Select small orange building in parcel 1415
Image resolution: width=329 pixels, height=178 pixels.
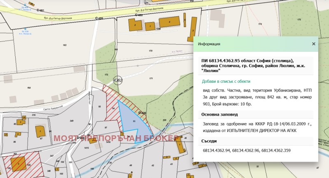[x=93, y=141]
